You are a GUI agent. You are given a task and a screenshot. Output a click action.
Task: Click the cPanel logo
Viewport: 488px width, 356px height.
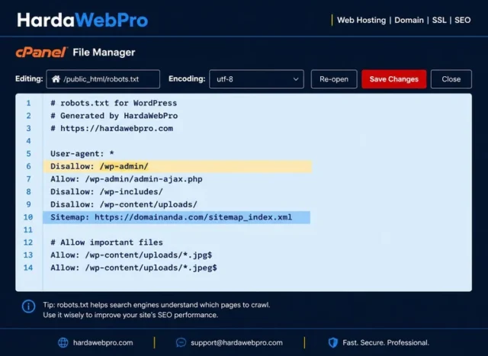41,53
